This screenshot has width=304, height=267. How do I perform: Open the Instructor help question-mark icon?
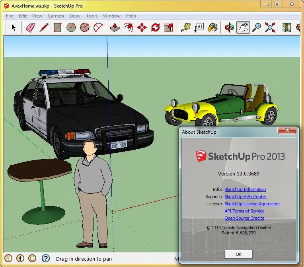(46, 258)
